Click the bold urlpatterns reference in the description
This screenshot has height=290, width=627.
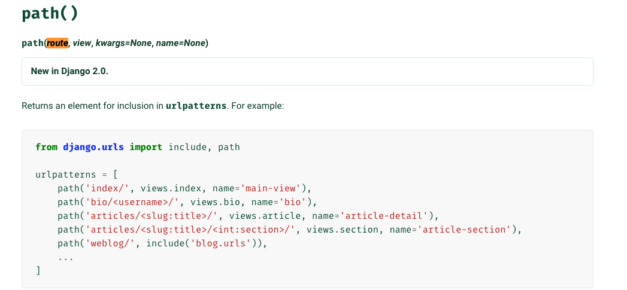pos(196,106)
